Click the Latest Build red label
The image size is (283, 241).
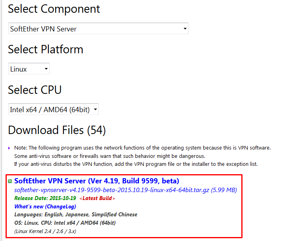tap(97, 198)
